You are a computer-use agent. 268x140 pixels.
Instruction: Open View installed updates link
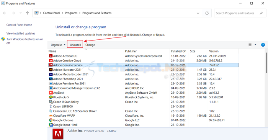pos(21,33)
